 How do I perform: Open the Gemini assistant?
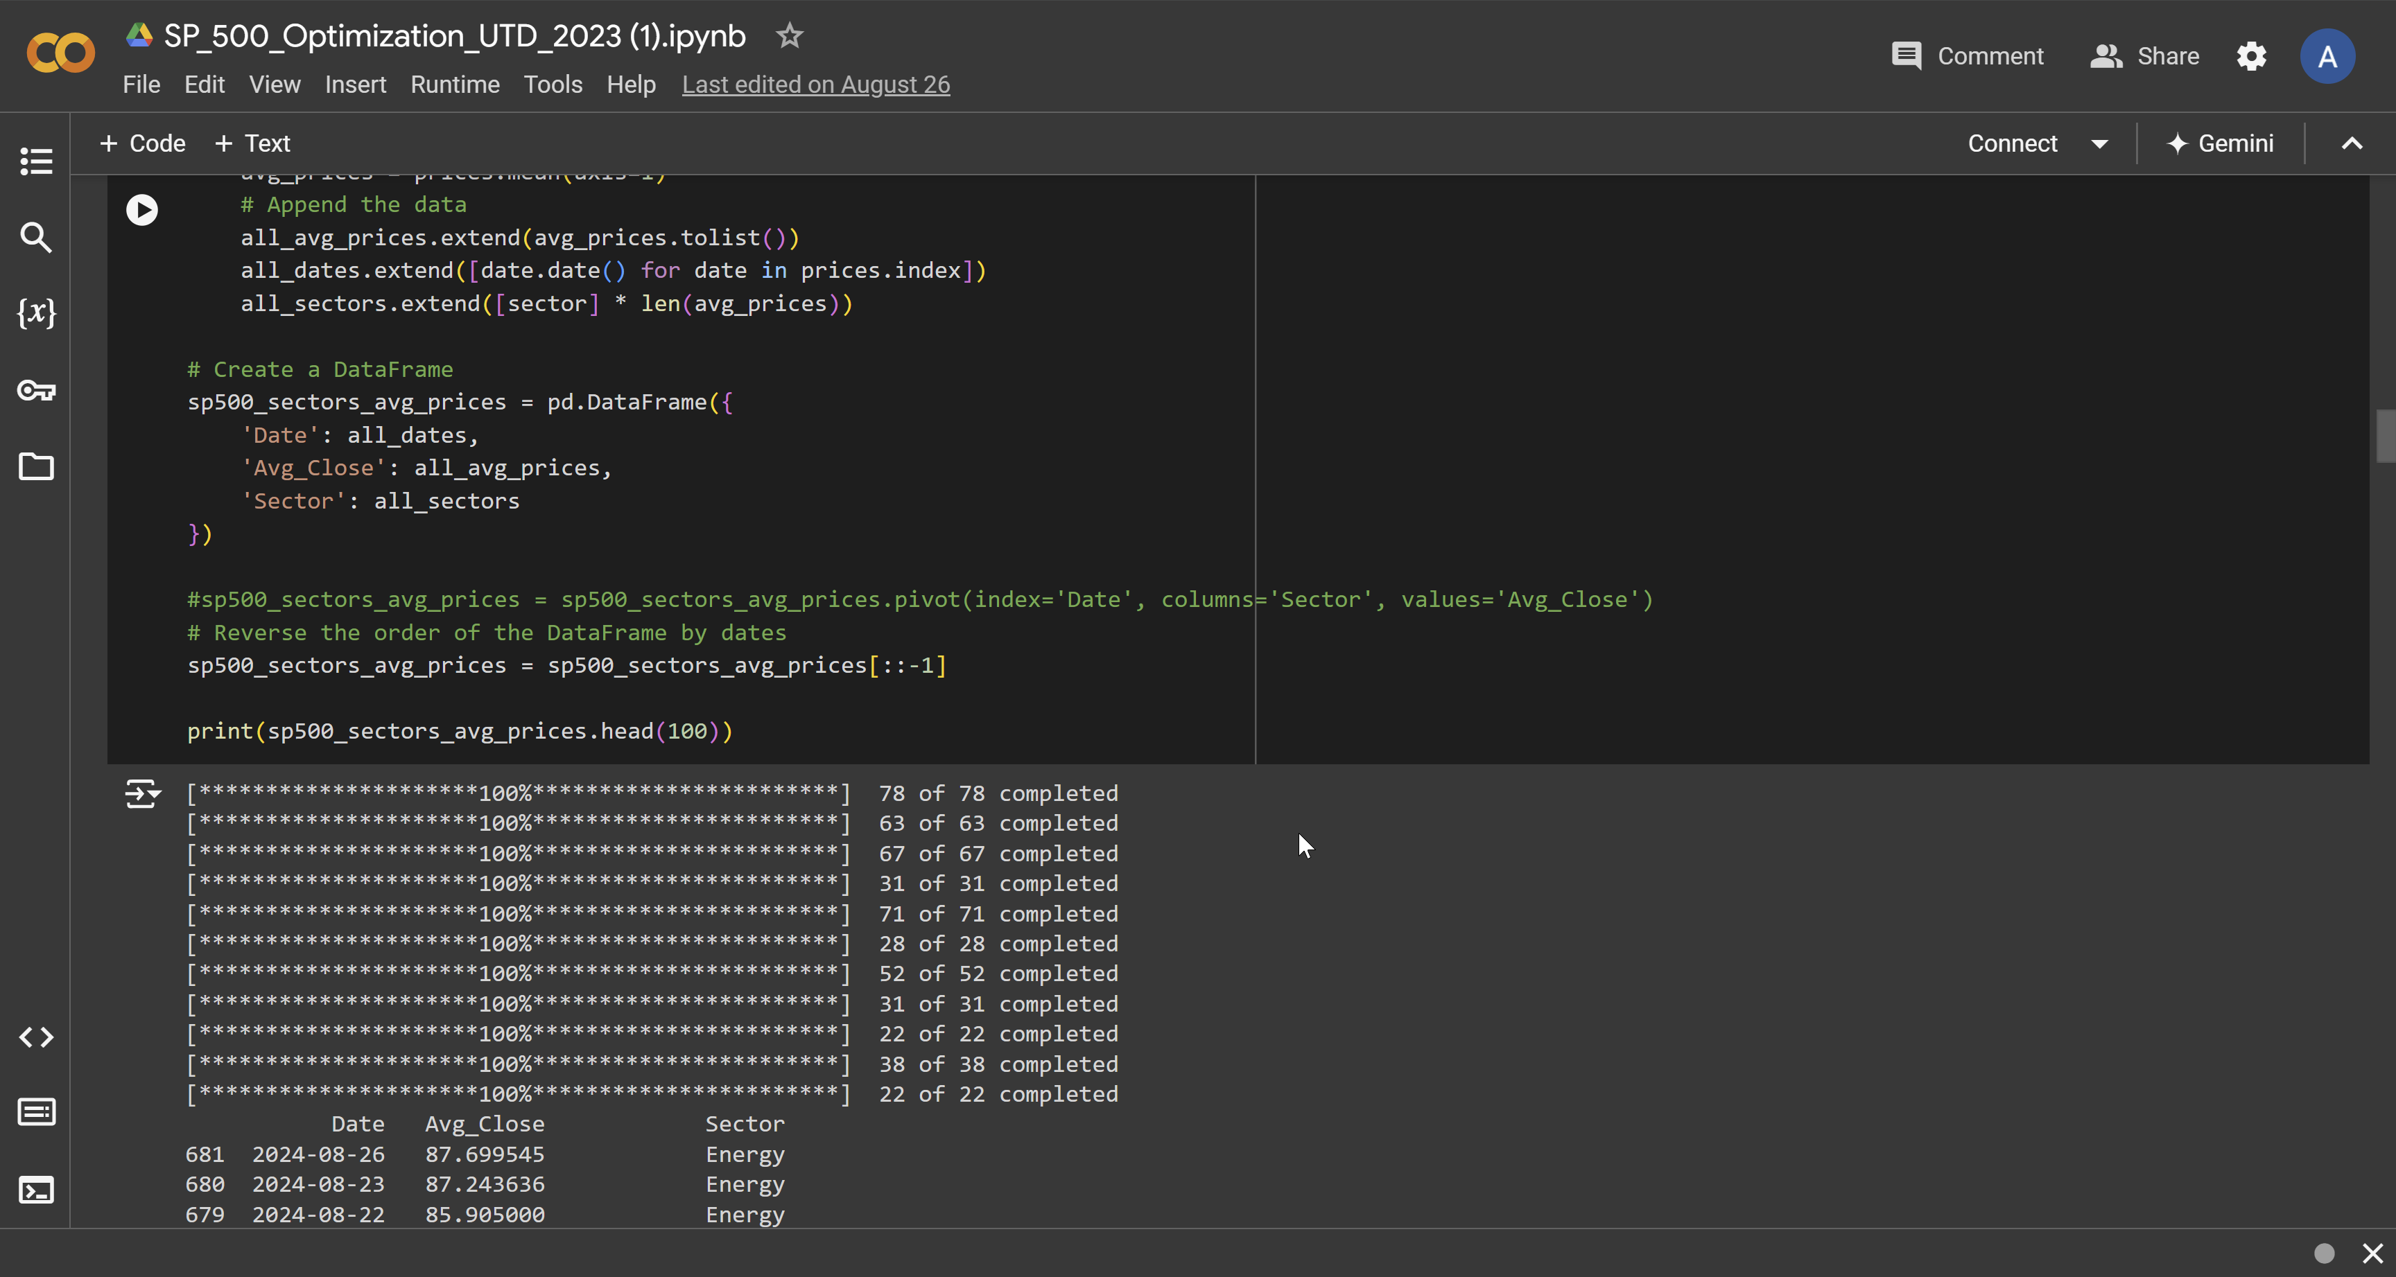pyautogui.click(x=2220, y=143)
